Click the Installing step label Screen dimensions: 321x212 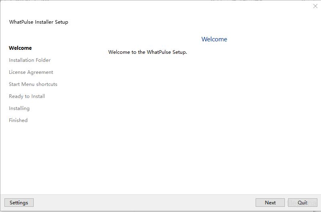click(19, 108)
